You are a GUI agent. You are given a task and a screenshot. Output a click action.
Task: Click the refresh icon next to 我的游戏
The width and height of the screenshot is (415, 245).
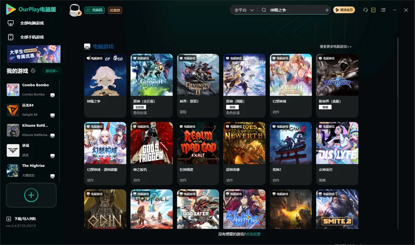[x=33, y=71]
